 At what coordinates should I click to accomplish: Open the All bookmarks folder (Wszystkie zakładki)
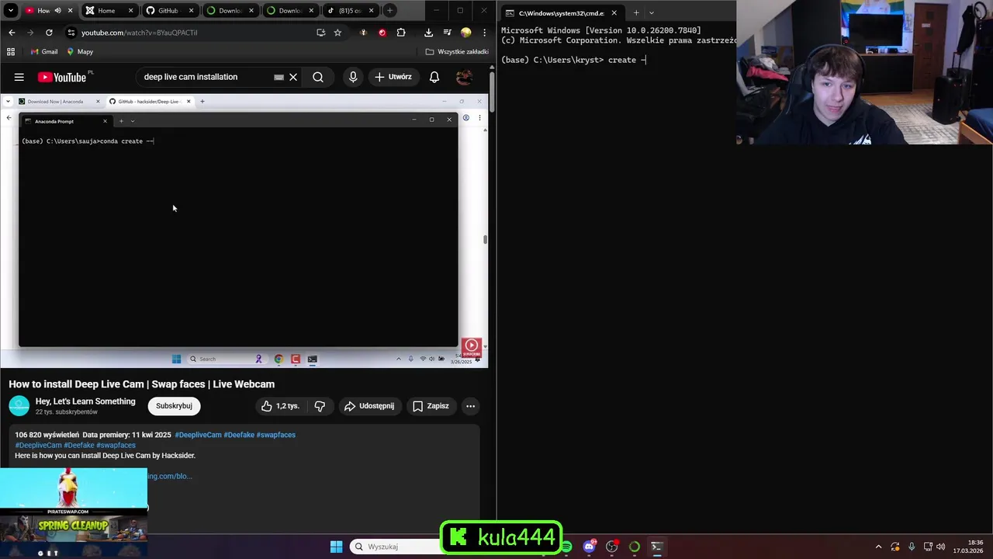pos(457,52)
